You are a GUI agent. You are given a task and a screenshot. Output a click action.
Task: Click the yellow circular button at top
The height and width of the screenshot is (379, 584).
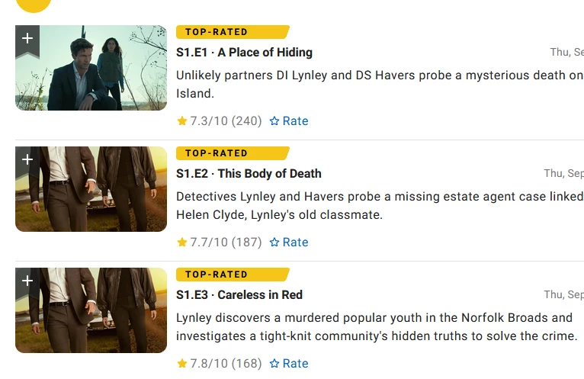click(x=34, y=5)
